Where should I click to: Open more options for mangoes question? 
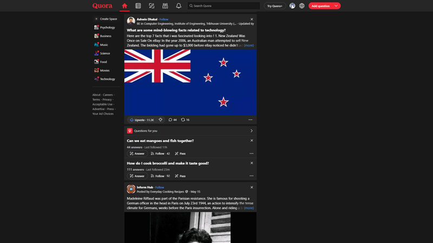[x=251, y=153]
